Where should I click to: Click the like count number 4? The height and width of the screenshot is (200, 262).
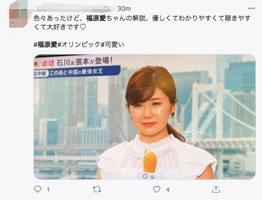[168, 189]
